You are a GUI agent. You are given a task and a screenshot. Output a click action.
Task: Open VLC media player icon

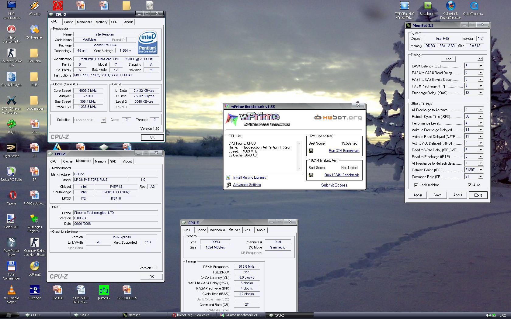pyautogui.click(x=11, y=294)
